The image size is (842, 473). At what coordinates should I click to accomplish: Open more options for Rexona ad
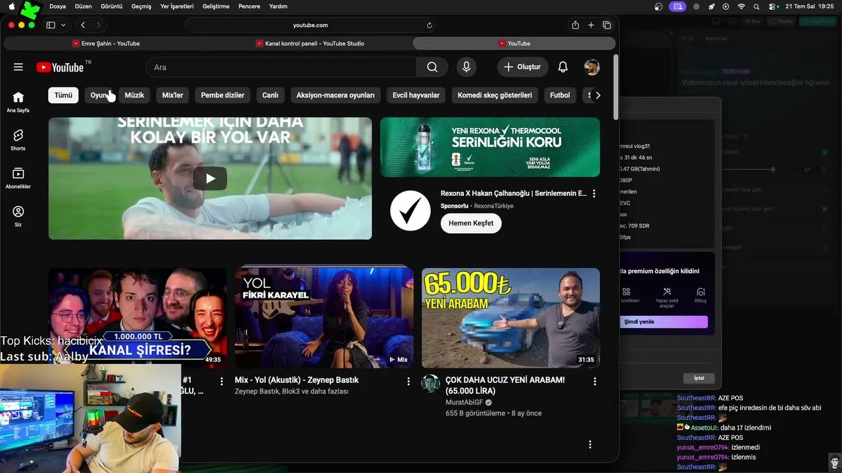click(594, 194)
